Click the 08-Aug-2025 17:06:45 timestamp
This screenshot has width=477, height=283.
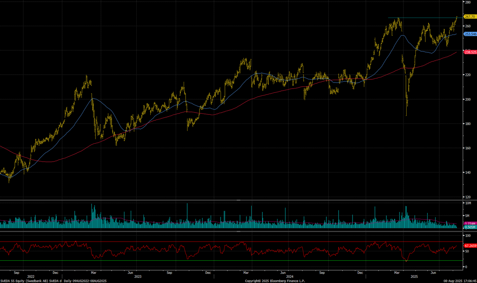pos(459,280)
